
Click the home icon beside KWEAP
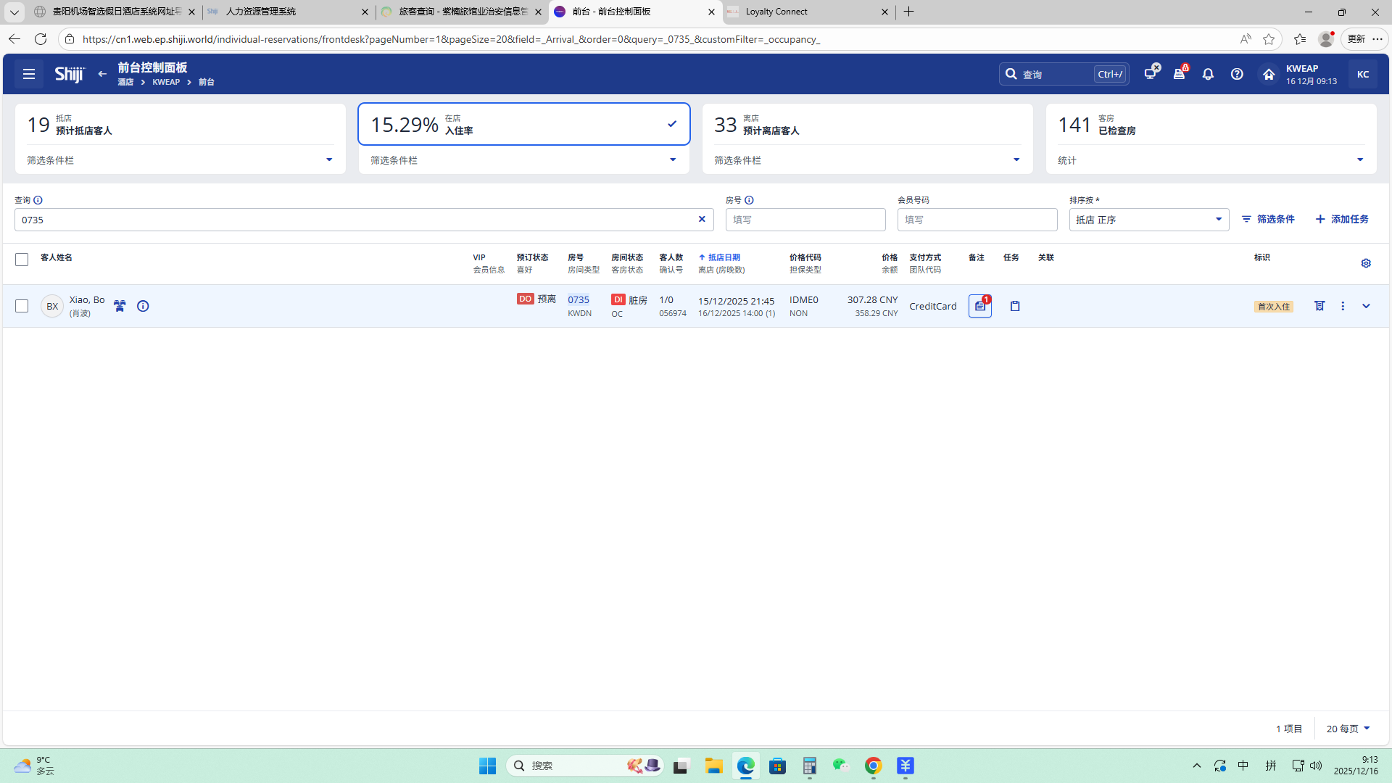click(1268, 74)
